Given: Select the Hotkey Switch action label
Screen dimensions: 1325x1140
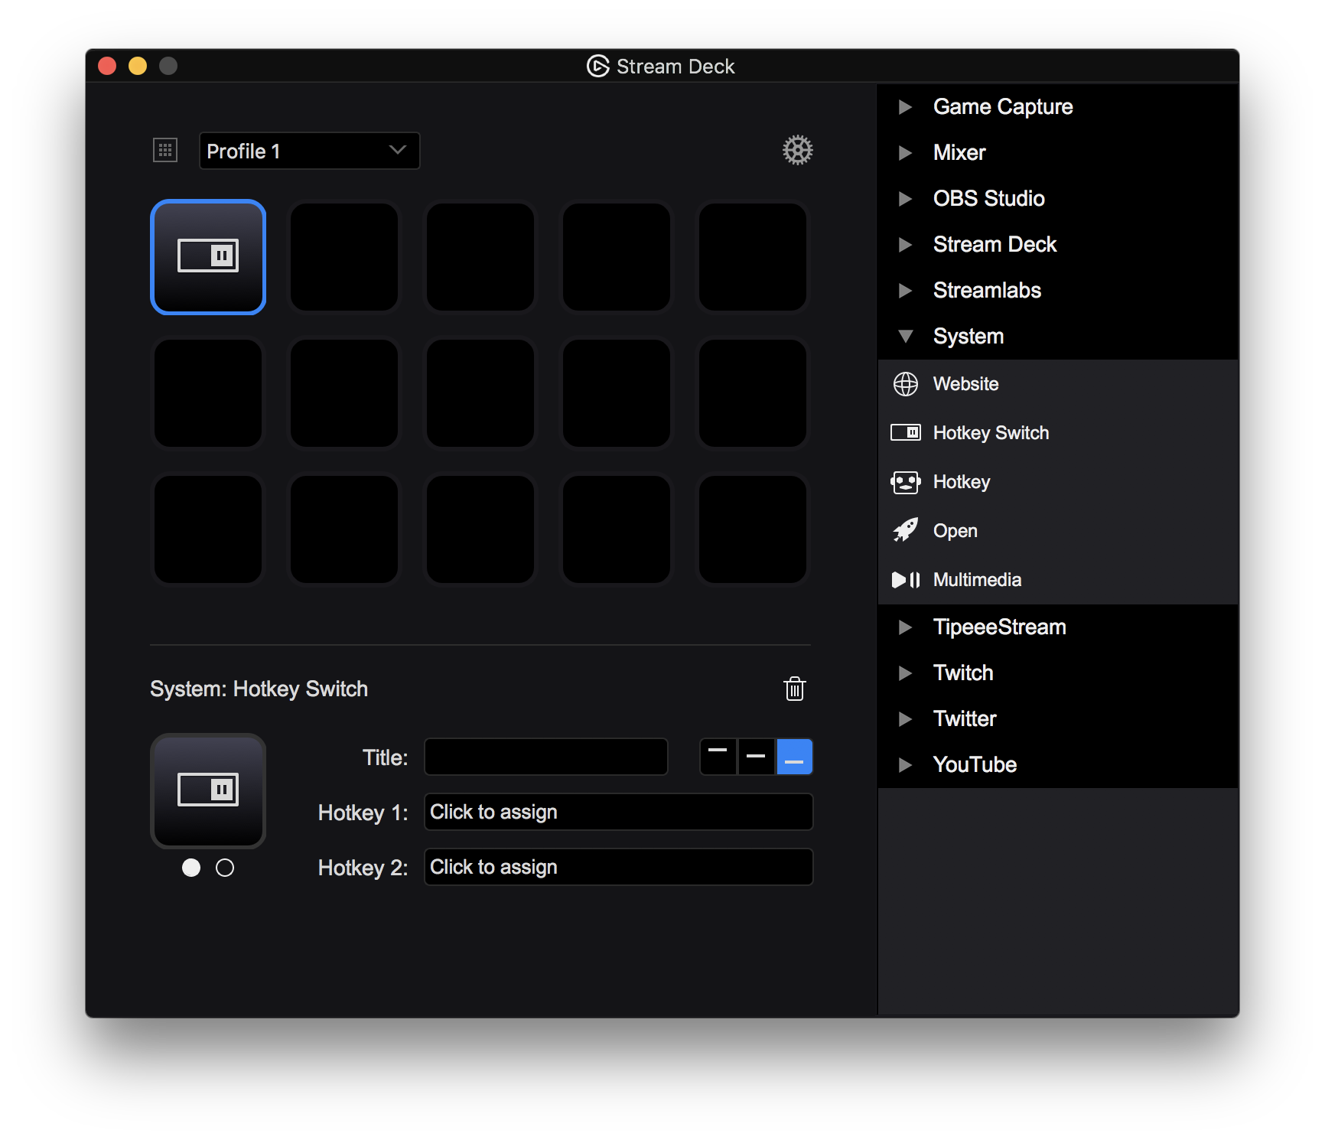Looking at the screenshot, I should tap(991, 433).
